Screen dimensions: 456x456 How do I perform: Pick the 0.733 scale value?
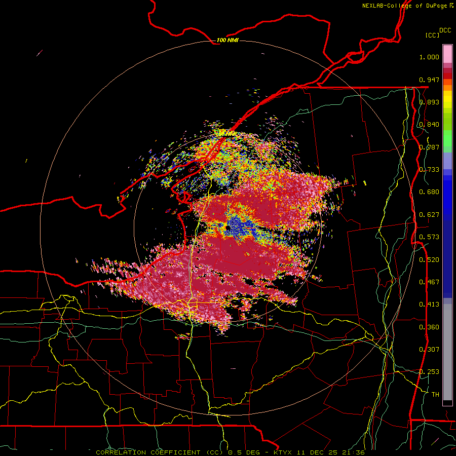click(429, 170)
